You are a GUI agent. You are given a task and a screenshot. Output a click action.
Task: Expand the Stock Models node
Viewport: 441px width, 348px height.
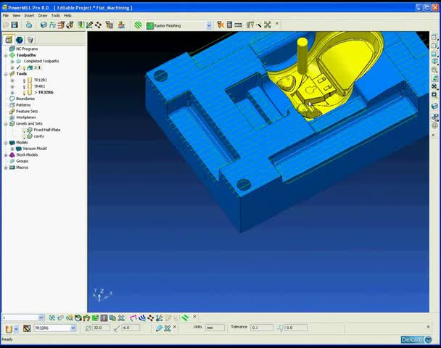point(6,155)
